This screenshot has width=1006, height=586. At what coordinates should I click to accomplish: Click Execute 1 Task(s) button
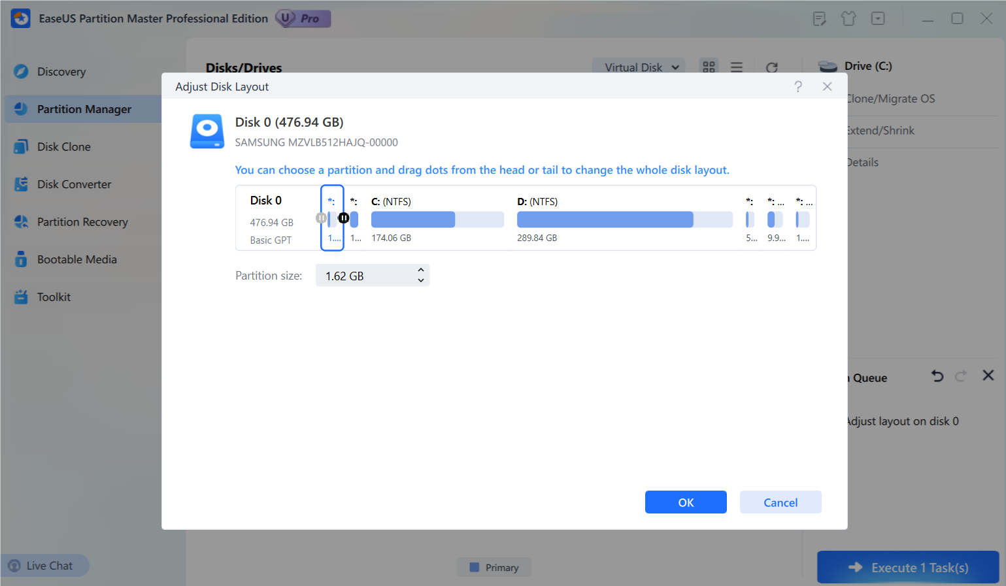908,567
